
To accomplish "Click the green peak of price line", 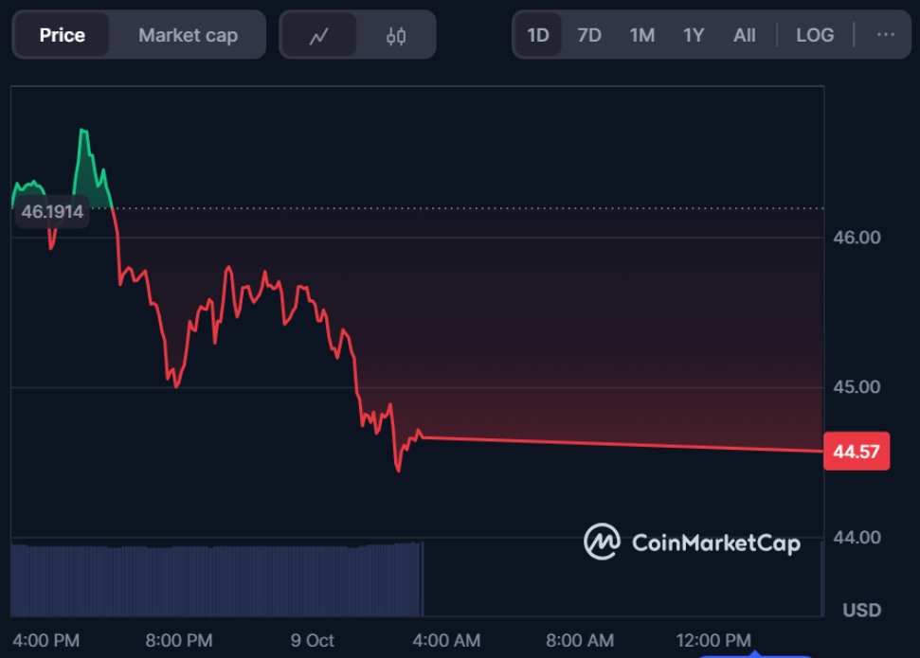I will (x=83, y=131).
